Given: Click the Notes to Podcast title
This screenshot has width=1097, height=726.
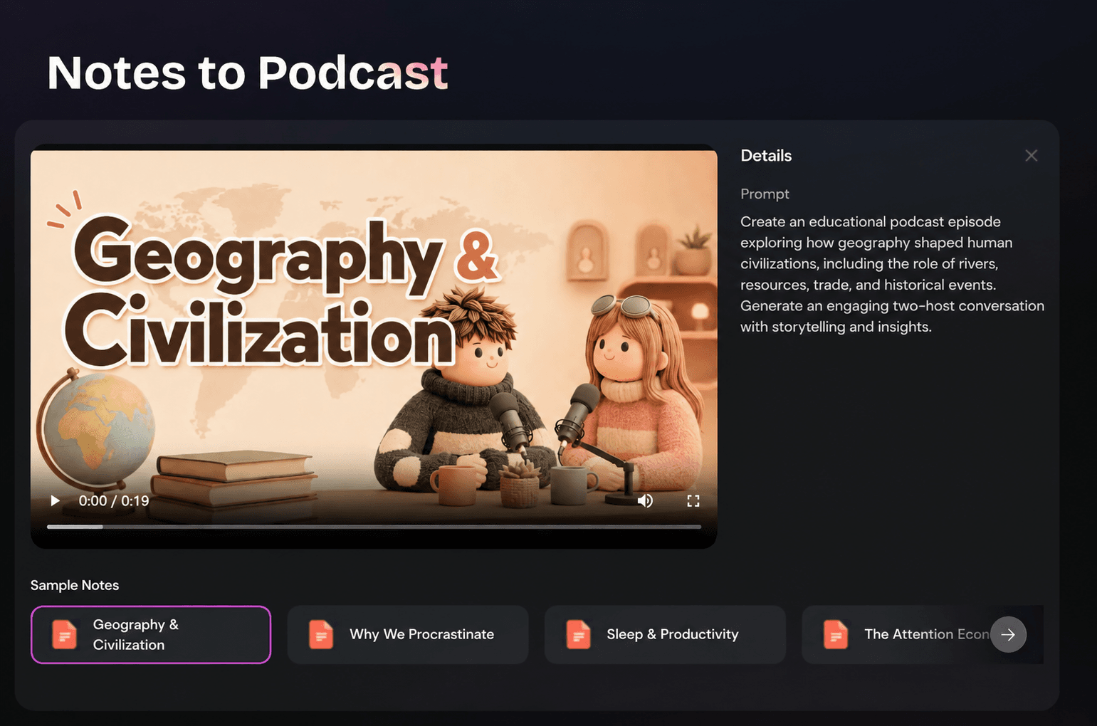Looking at the screenshot, I should (x=248, y=73).
